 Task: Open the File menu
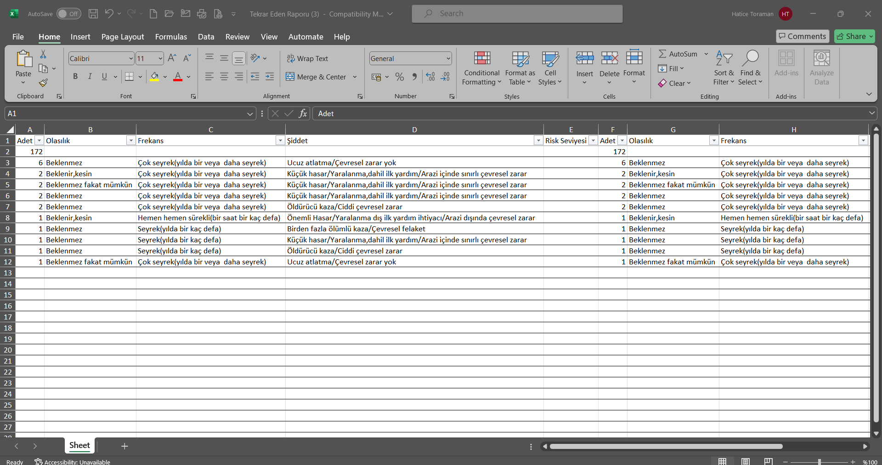[x=18, y=37]
